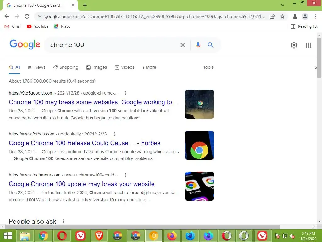Open Chrome Dev from the taskbar

coord(136,236)
